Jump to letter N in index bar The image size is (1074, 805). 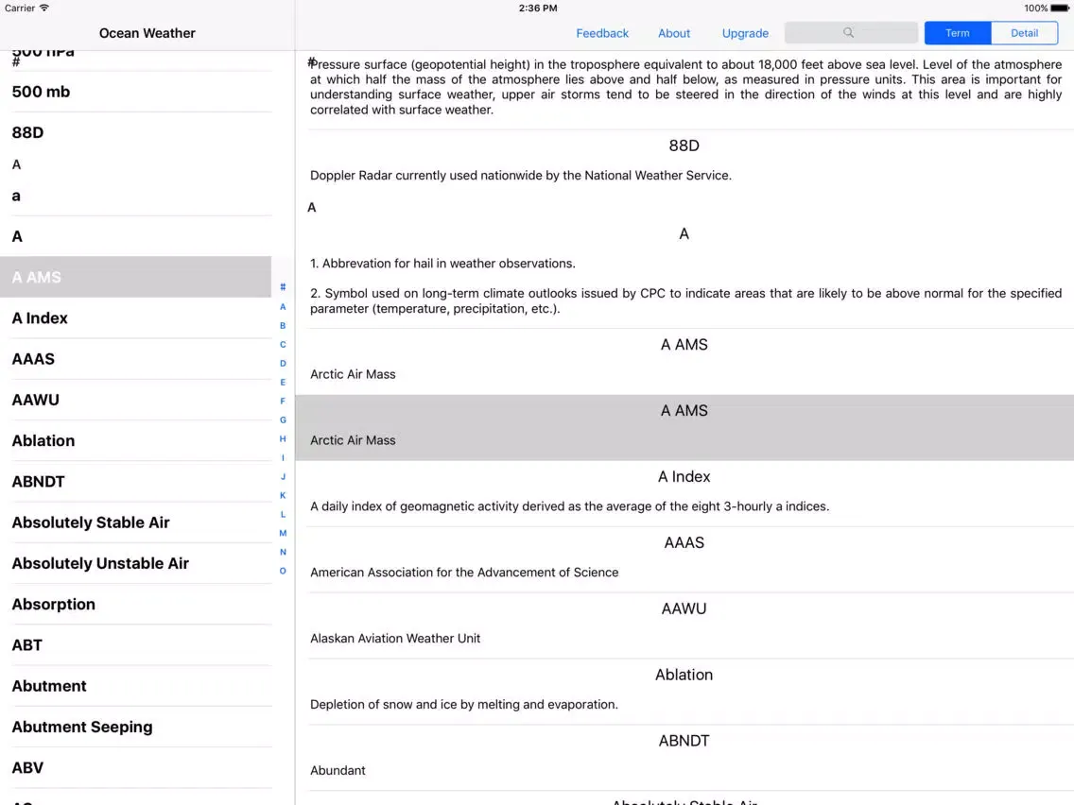pyautogui.click(x=283, y=552)
